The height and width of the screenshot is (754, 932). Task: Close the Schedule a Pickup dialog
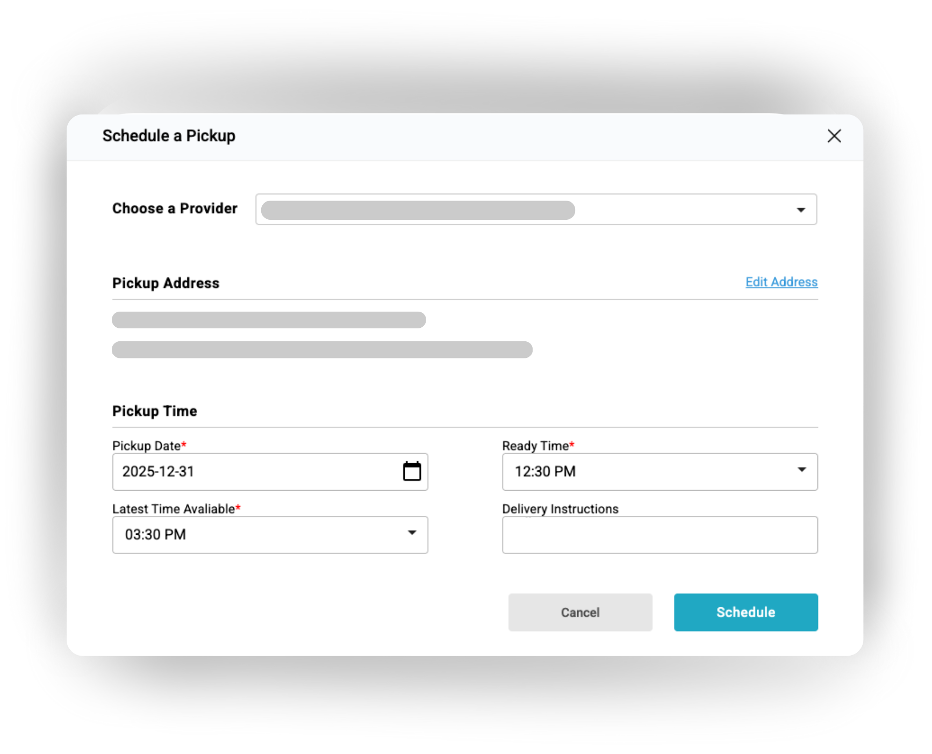(834, 136)
